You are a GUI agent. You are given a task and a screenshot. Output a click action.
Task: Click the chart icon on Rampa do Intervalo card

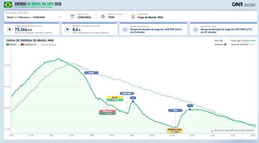coord(125,30)
